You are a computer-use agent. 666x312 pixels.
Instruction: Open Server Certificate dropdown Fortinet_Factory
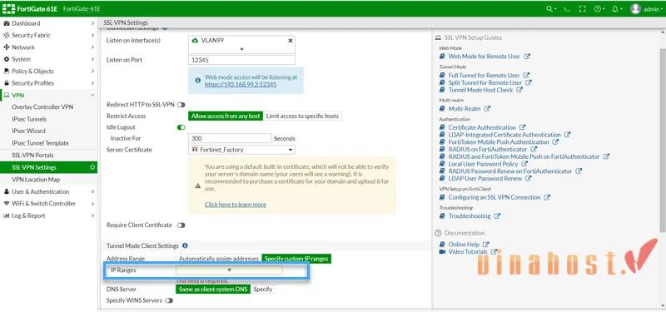click(241, 150)
